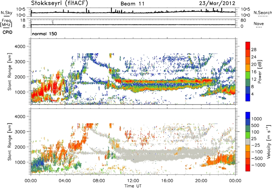Screen dimensions: 272x188
Task: Click "Slant Range [km]" label of velocity panel
Action: pyautogui.click(x=10, y=142)
